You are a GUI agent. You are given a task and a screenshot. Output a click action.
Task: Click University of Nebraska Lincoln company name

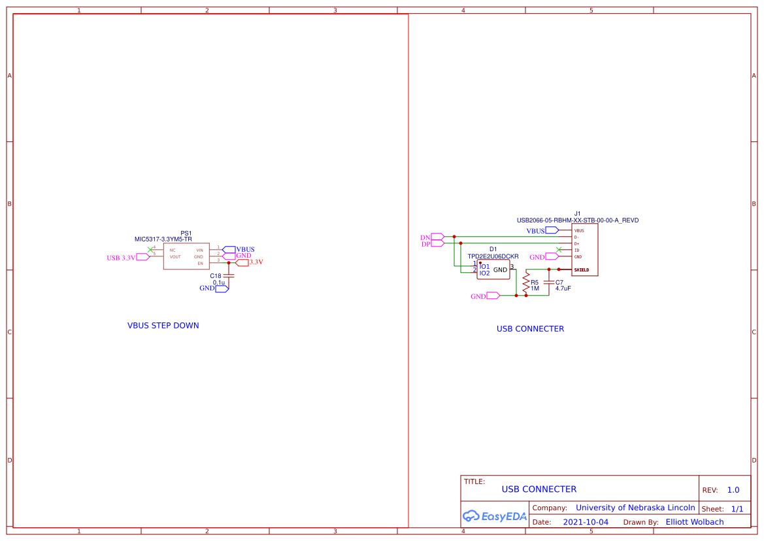pyautogui.click(x=635, y=507)
